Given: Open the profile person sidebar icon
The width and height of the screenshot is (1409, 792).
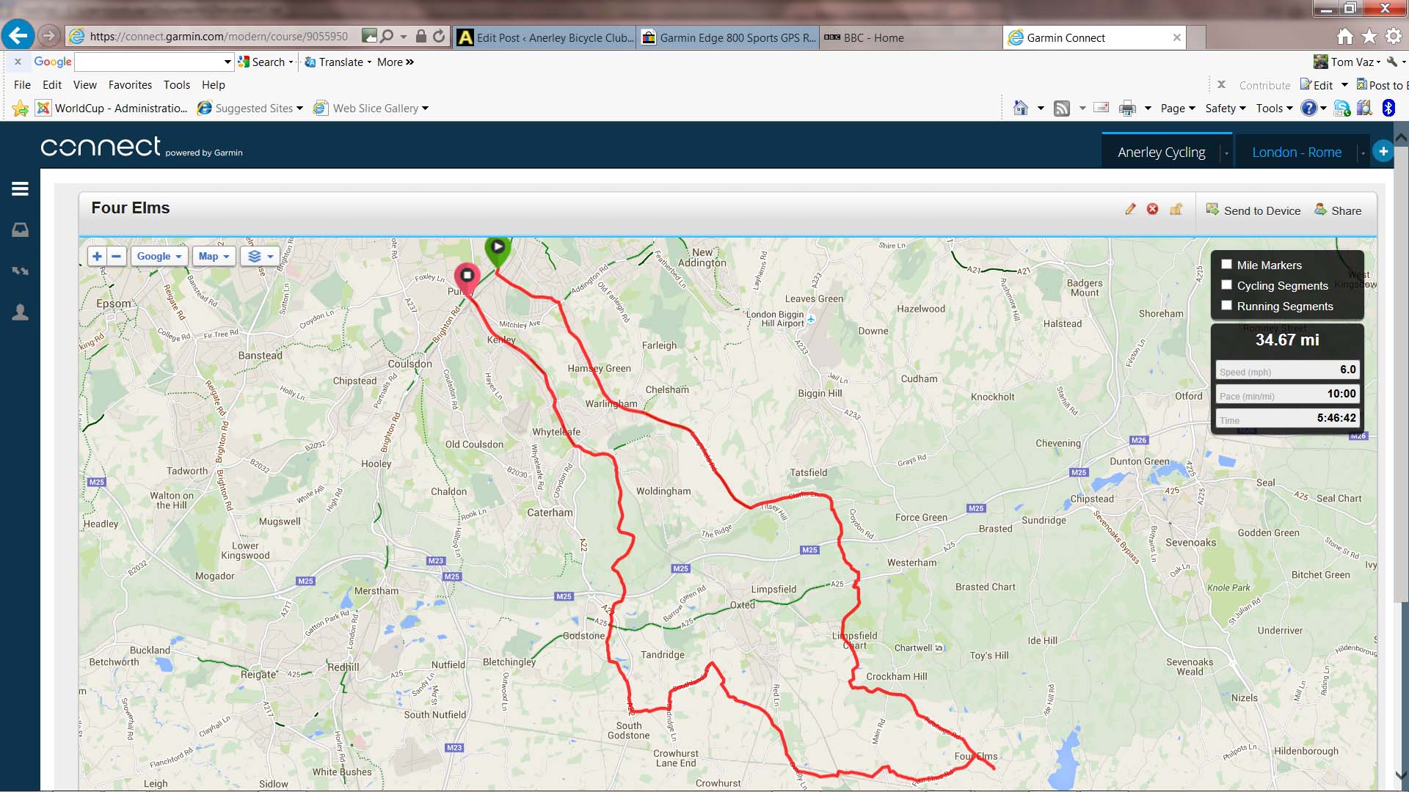Looking at the screenshot, I should (x=20, y=312).
